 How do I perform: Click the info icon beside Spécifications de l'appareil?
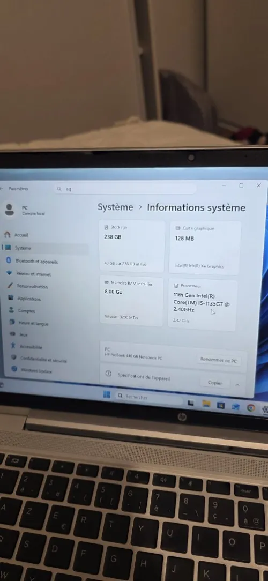point(108,374)
